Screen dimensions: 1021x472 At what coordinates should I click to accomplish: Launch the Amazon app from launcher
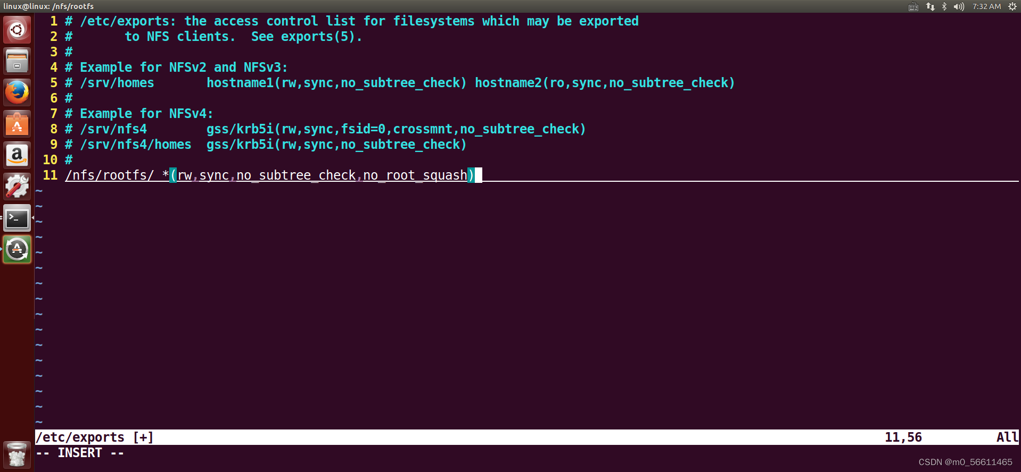click(x=17, y=155)
